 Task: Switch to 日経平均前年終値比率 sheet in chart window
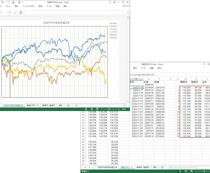click(x=13, y=105)
